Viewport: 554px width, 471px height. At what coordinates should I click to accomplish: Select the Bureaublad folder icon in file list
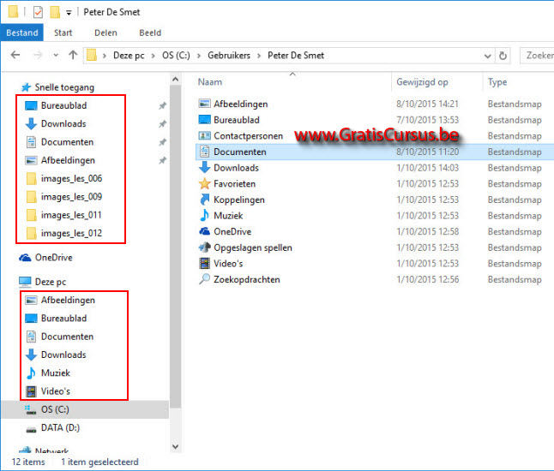click(204, 120)
